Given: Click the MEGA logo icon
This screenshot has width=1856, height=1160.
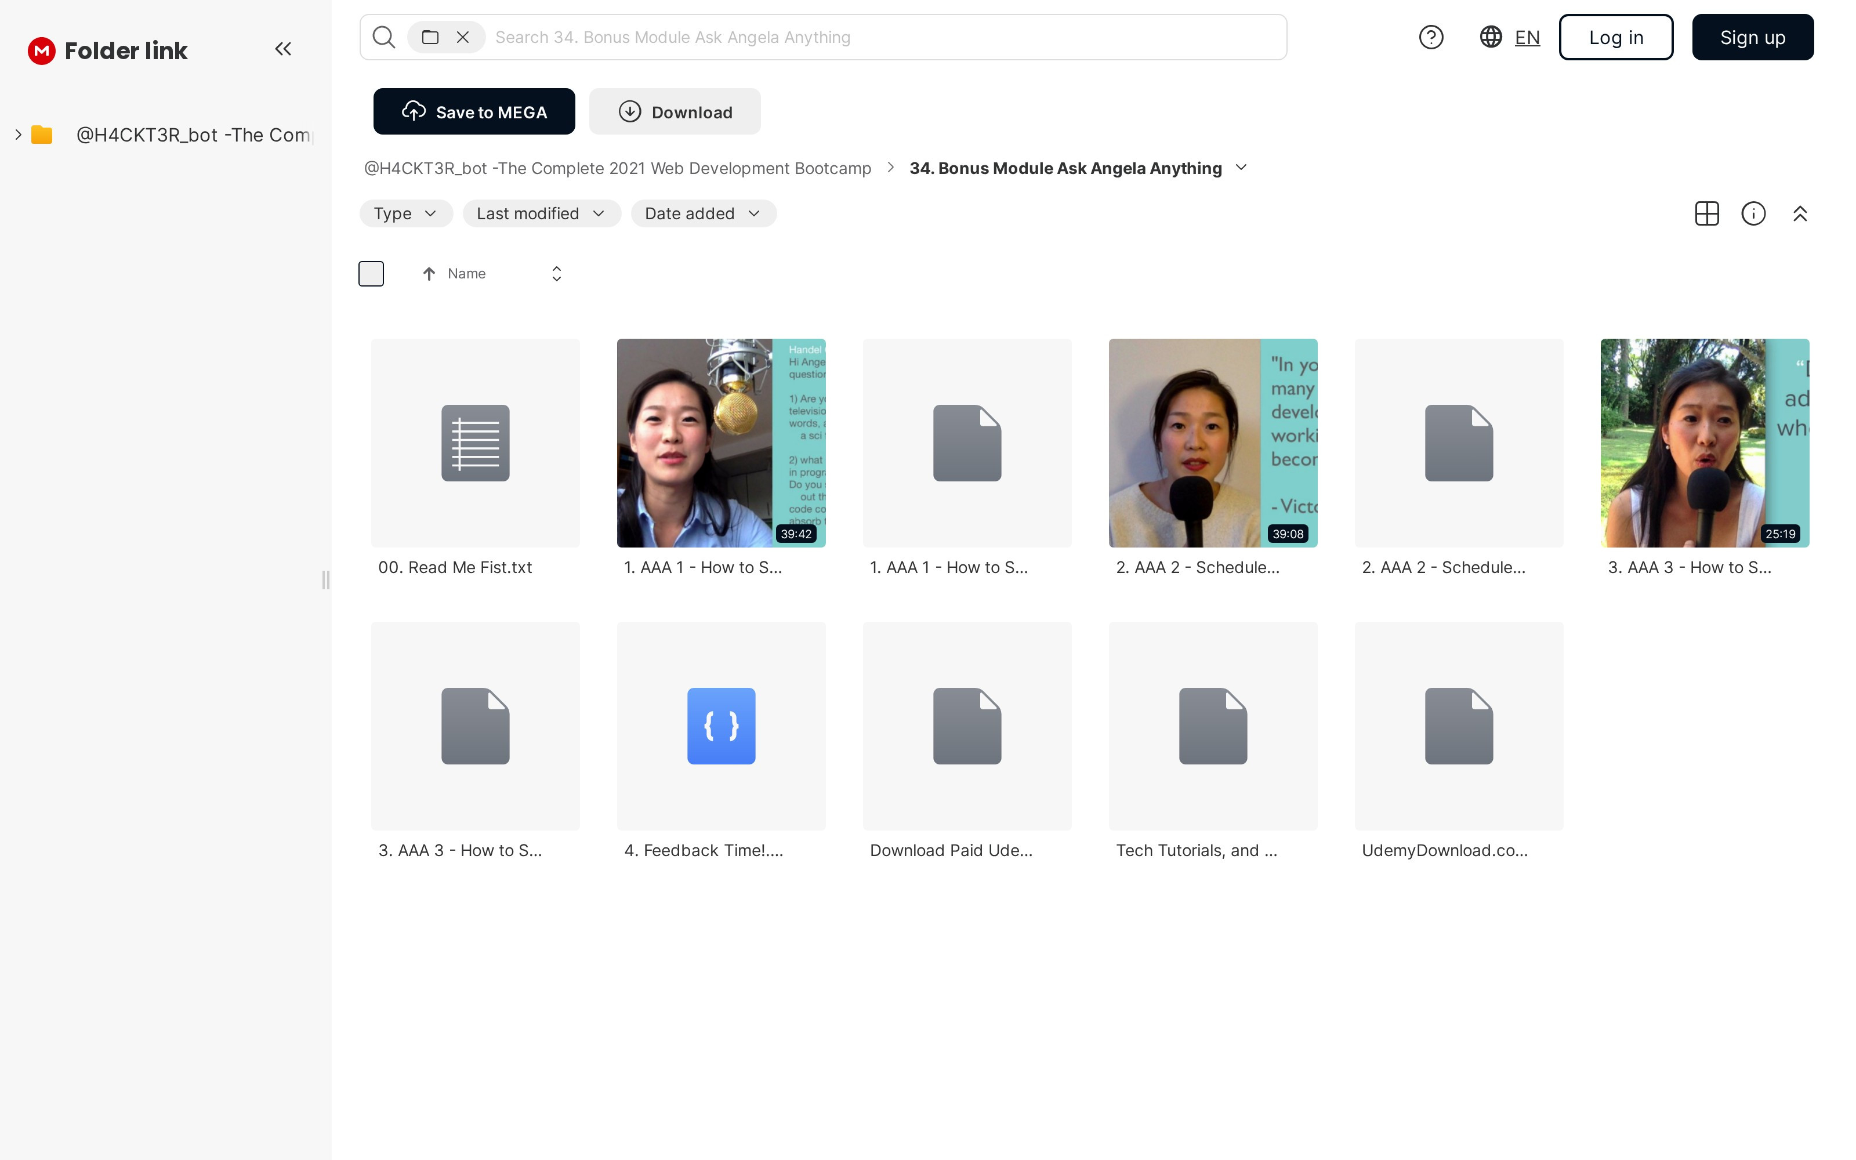Looking at the screenshot, I should point(41,50).
